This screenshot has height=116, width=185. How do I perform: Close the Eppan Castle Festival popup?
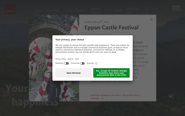pos(151,19)
